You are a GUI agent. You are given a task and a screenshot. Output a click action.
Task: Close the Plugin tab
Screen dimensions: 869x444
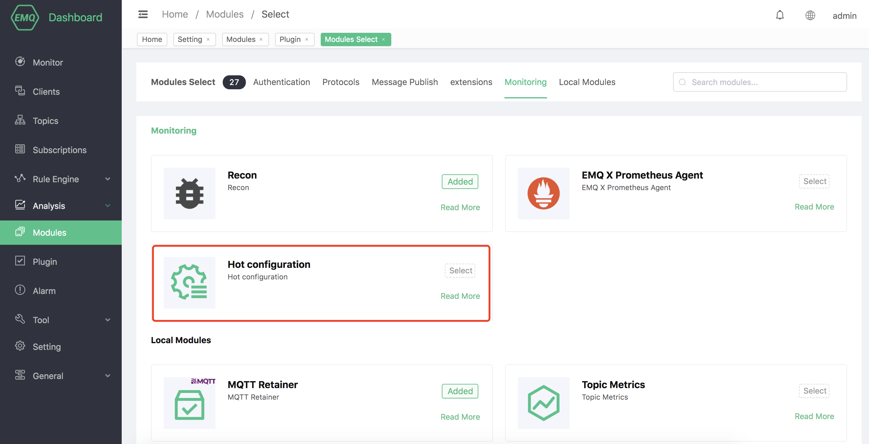tap(307, 39)
